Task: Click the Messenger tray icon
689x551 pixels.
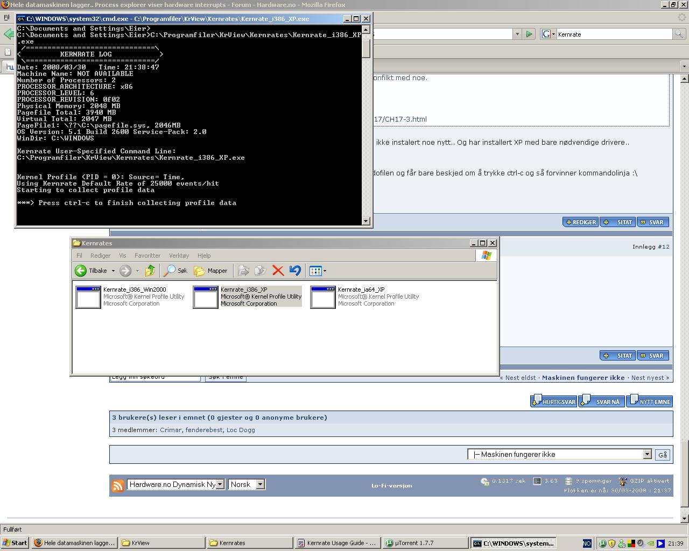Action: point(622,543)
